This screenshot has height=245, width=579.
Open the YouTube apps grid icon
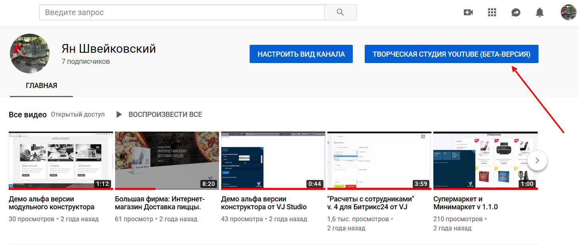[x=492, y=13]
